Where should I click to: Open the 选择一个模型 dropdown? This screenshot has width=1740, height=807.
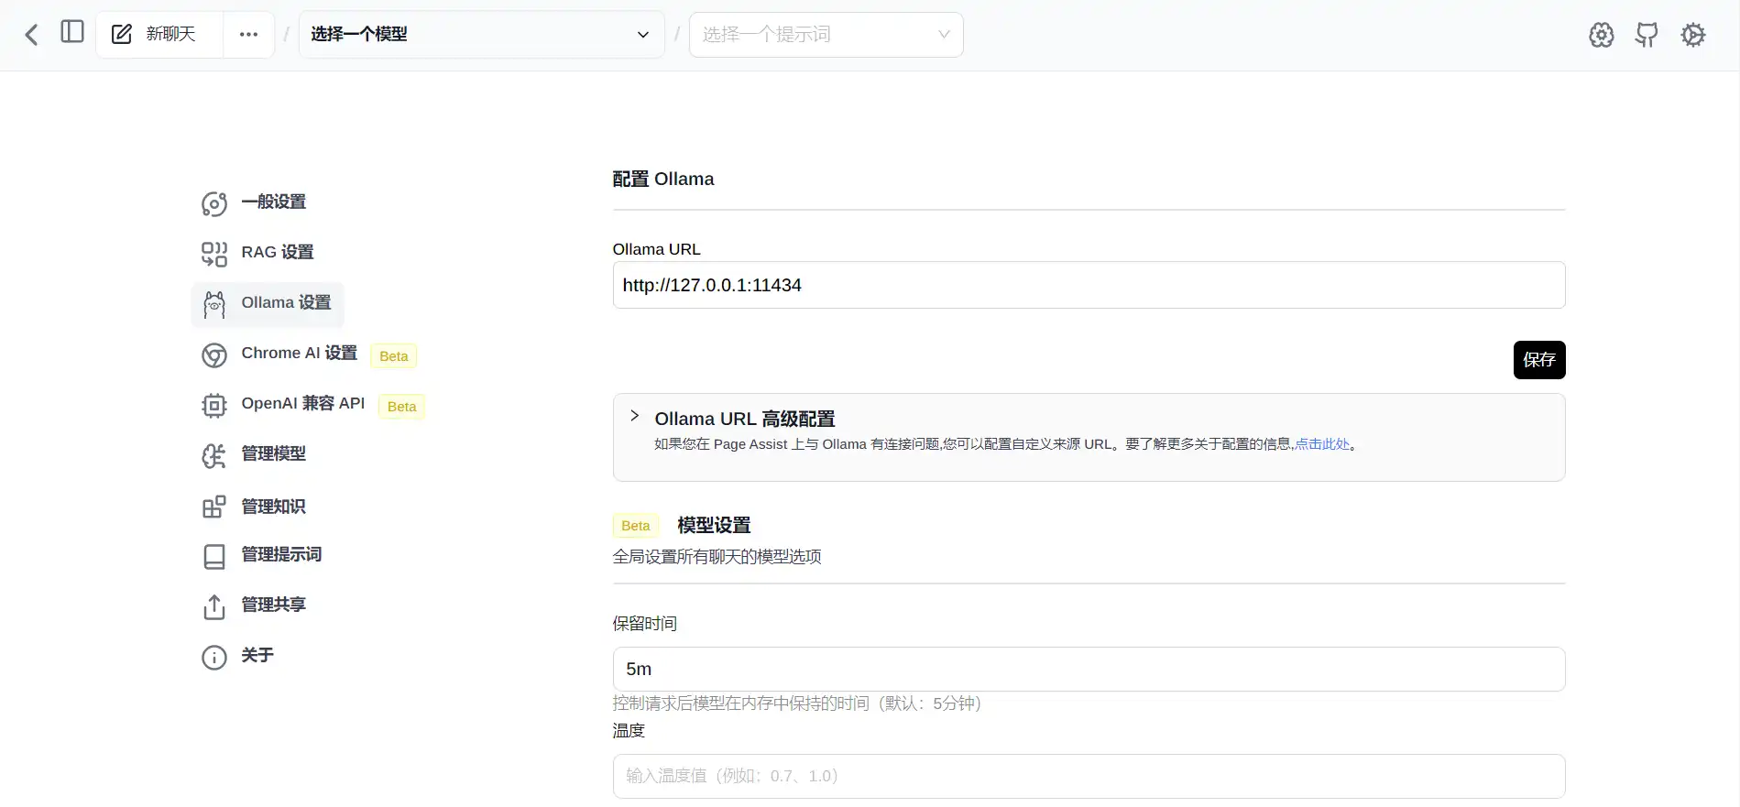pos(481,35)
